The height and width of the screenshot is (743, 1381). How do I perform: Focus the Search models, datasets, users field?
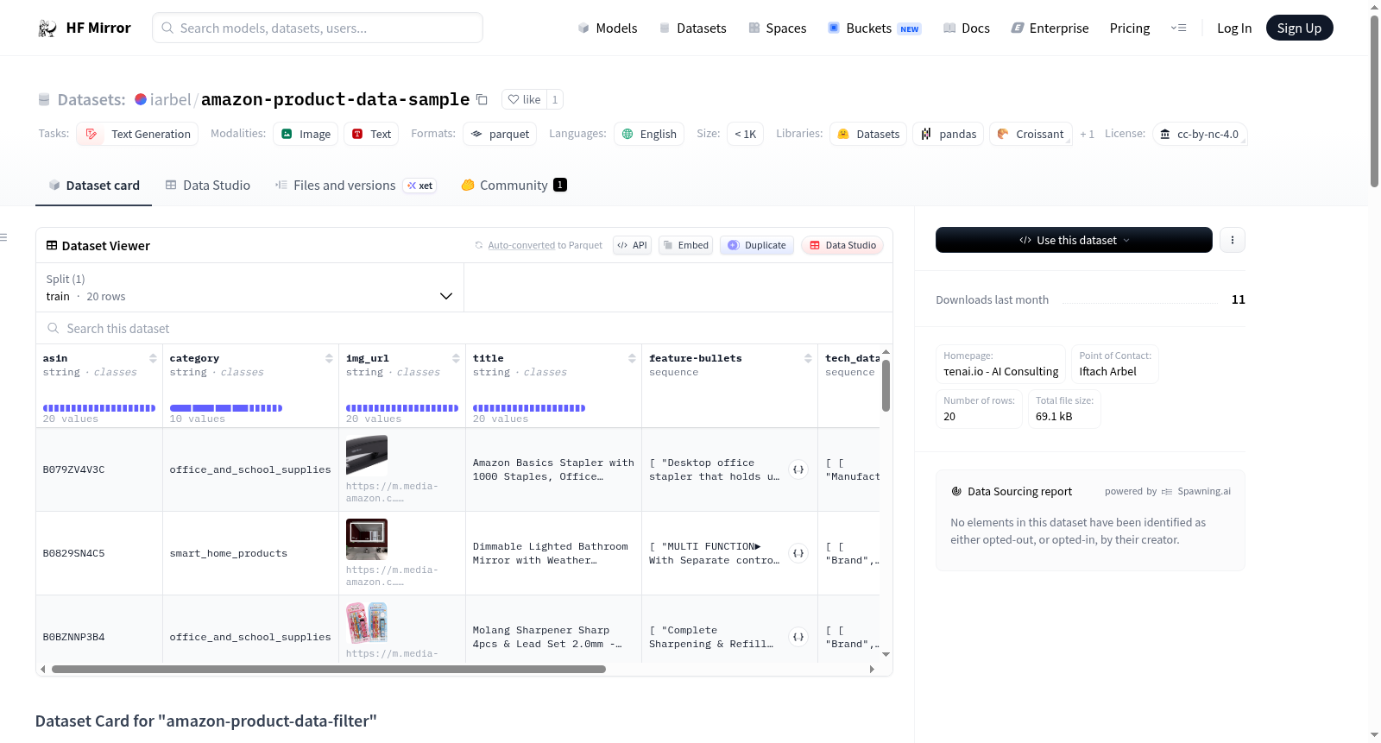(318, 28)
